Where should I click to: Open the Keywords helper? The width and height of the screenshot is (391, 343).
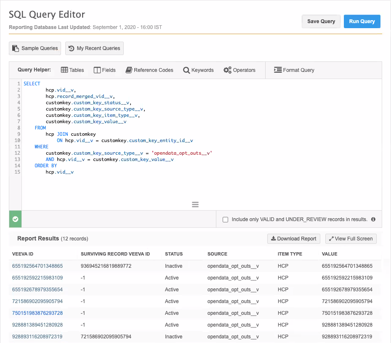[198, 70]
